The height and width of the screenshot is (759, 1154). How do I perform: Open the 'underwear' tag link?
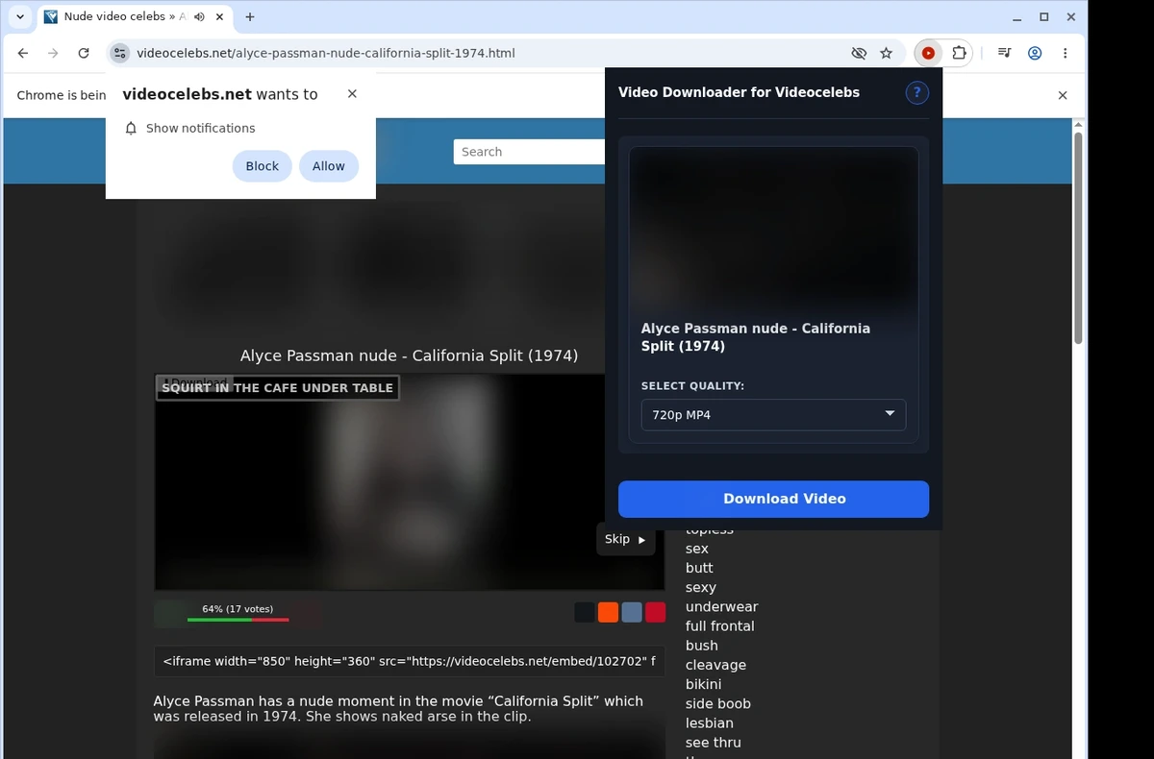pyautogui.click(x=721, y=606)
